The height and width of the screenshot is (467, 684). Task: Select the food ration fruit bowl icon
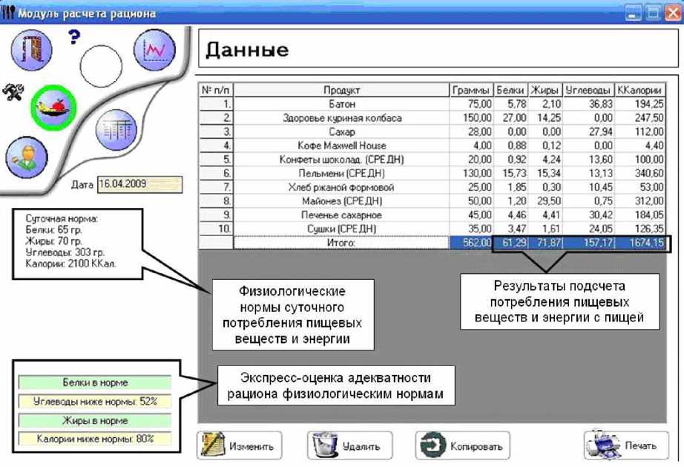(53, 108)
